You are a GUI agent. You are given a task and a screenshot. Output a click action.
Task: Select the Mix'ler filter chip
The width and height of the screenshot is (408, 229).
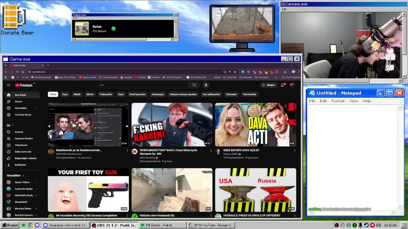coord(90,94)
